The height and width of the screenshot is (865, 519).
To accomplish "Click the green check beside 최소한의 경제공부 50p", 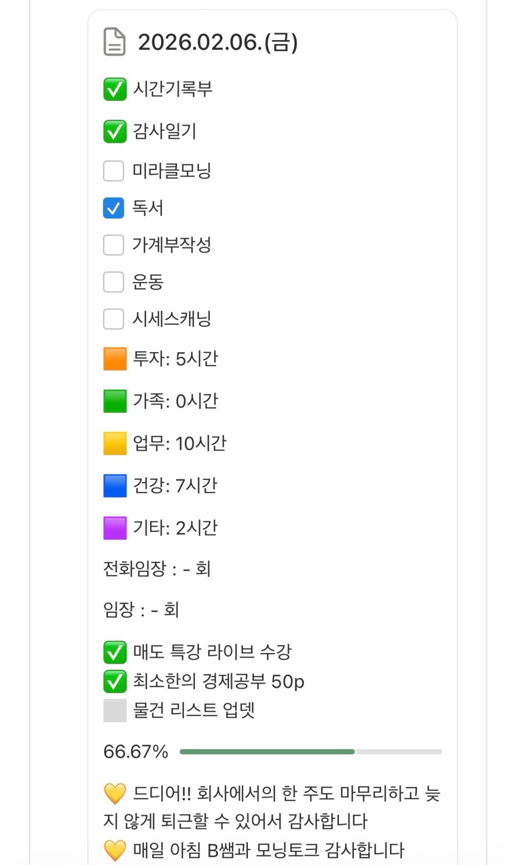I will [114, 681].
